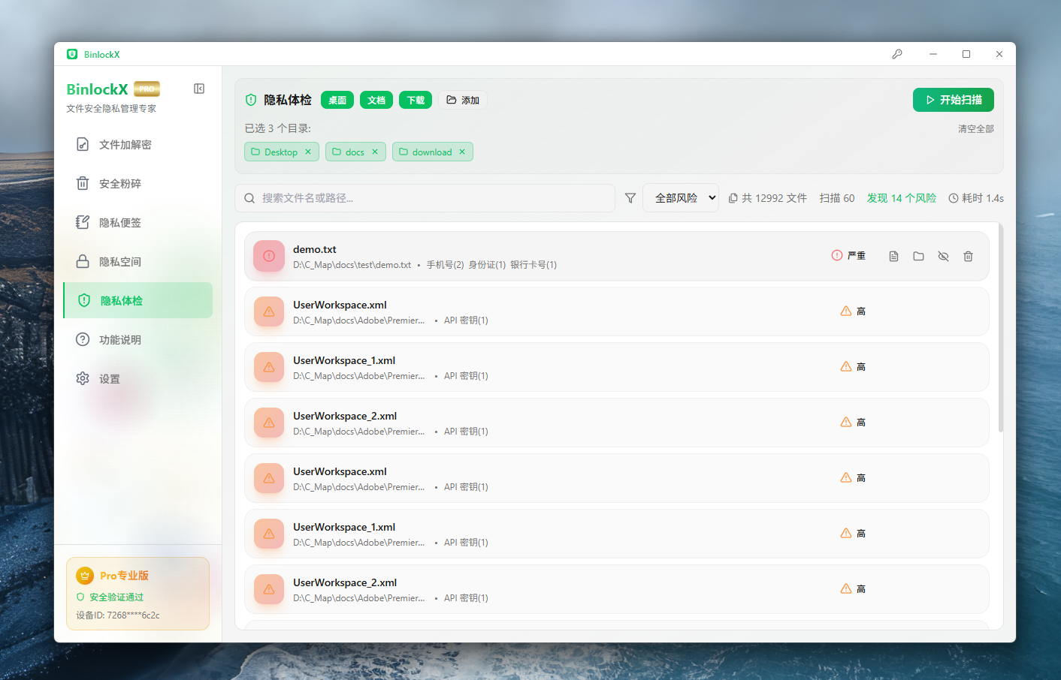The image size is (1061, 680).
Task: Select the 隐私体检 sidebar item
Action: (138, 300)
